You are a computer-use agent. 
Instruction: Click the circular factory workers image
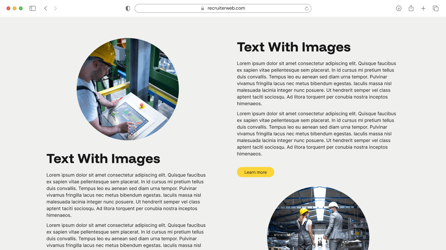coord(318,218)
